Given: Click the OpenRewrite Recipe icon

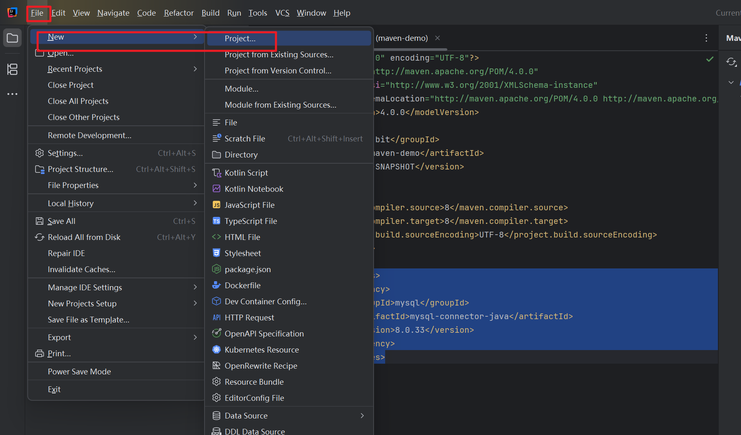Looking at the screenshot, I should point(216,365).
